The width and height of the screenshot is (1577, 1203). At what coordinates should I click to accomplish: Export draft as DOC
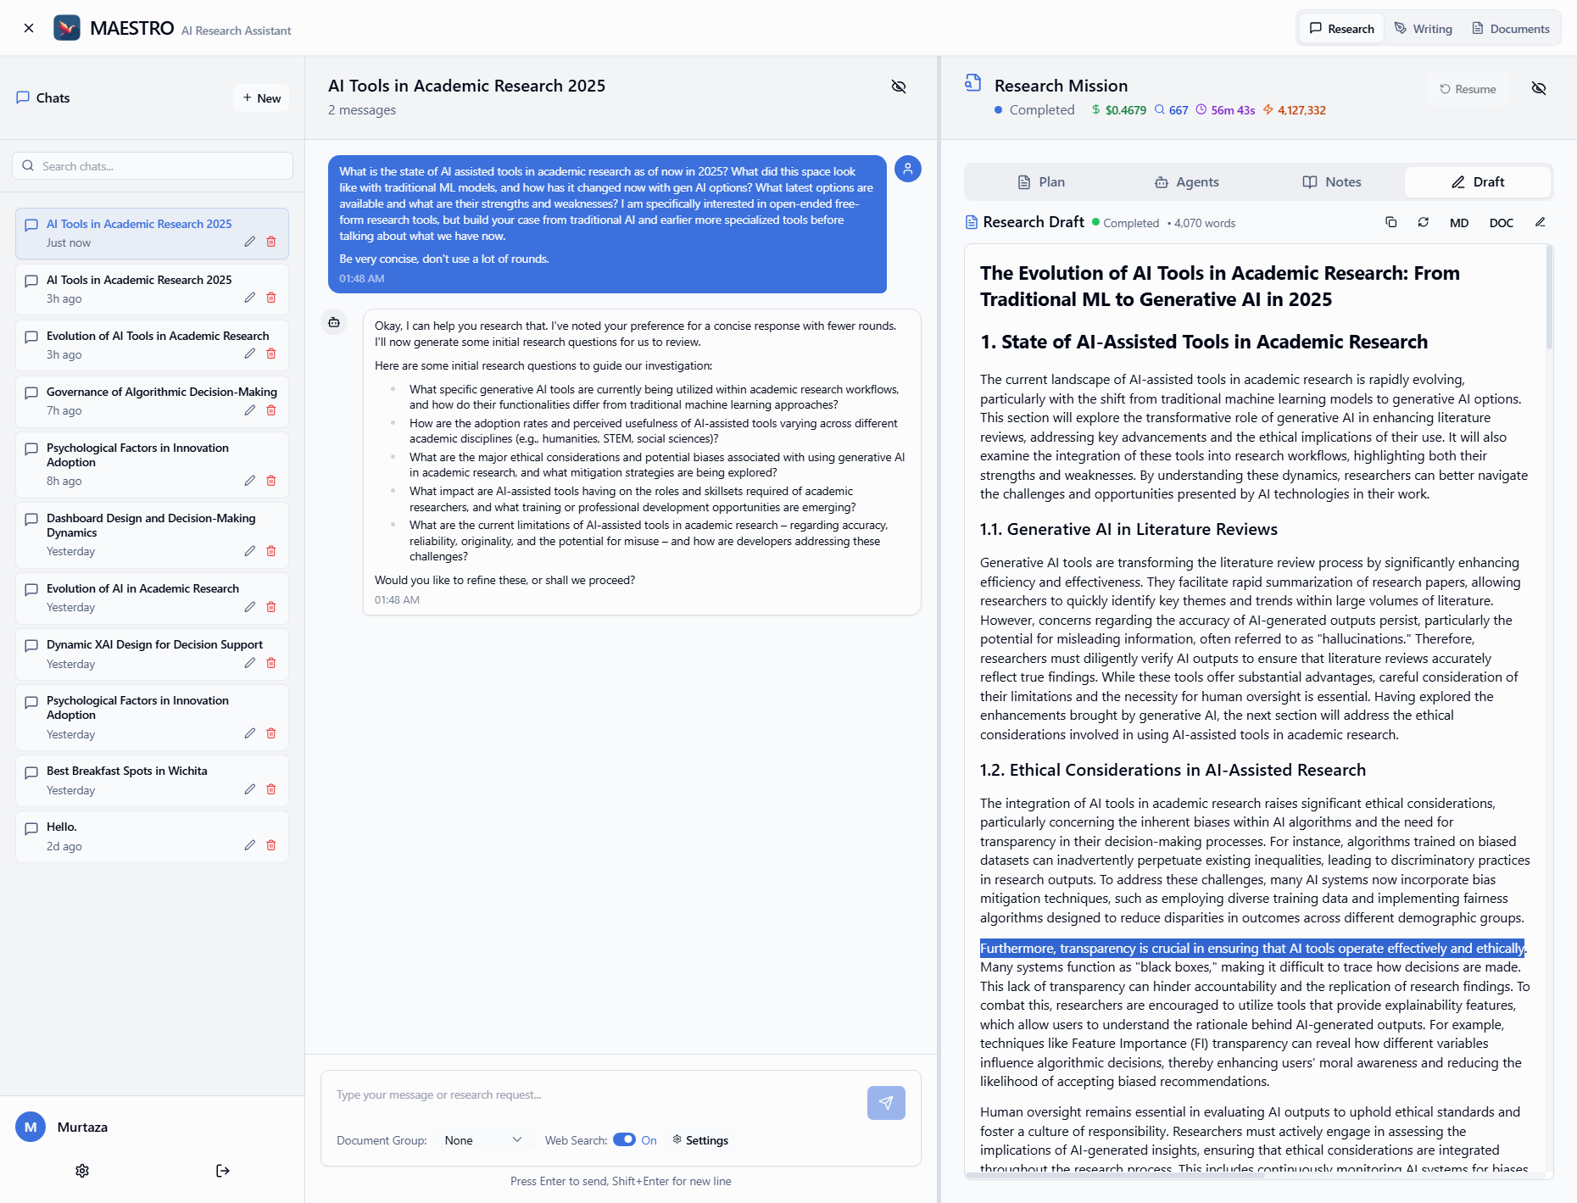coord(1502,223)
